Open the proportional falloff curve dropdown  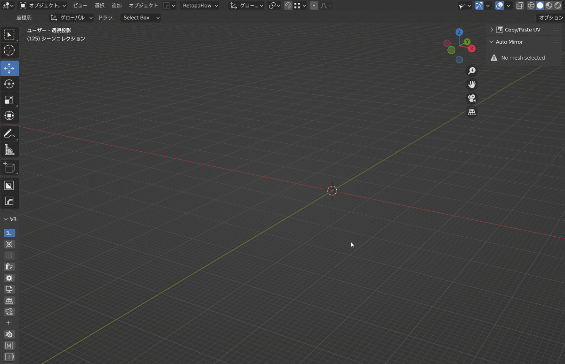[x=326, y=6]
